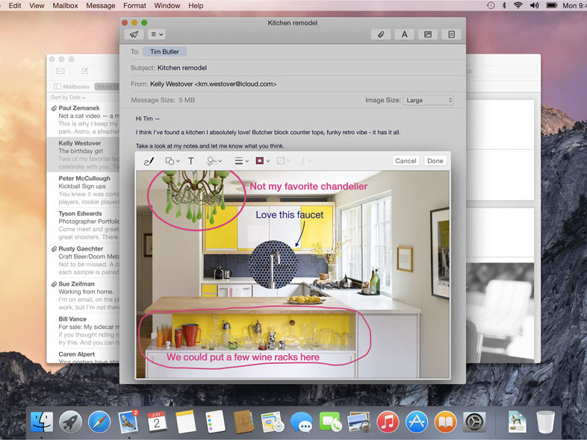The height and width of the screenshot is (440, 587).
Task: Open the Signature markup dropdown
Action: click(x=214, y=161)
